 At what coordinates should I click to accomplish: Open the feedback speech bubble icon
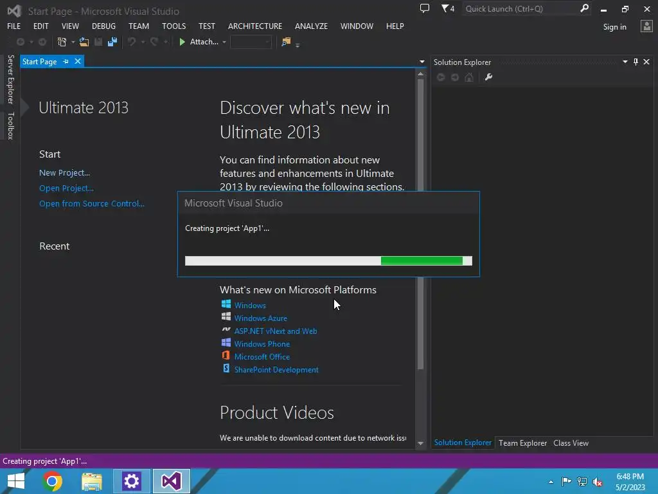coord(425,8)
